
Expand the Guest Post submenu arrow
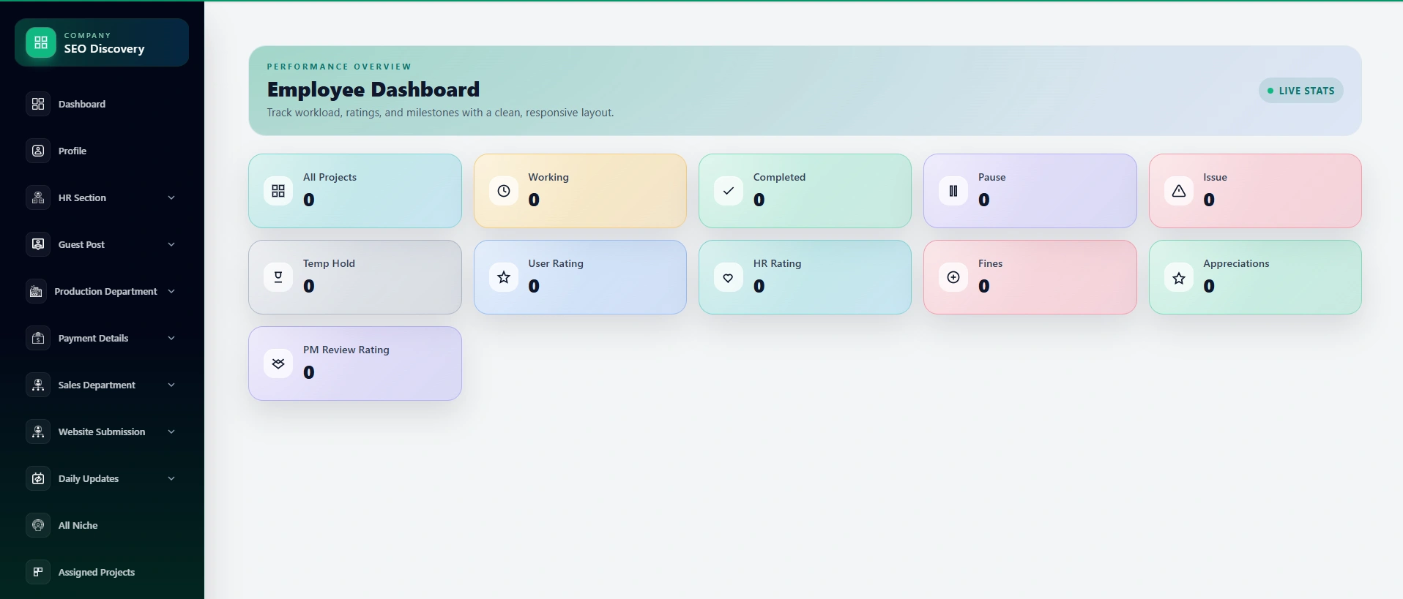(171, 244)
